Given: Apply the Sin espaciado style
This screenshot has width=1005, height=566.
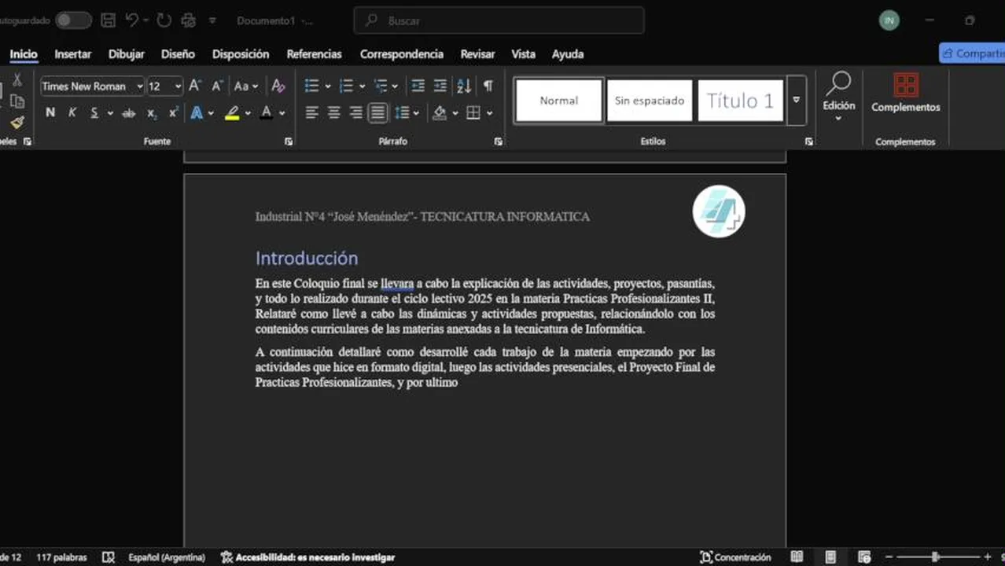Looking at the screenshot, I should [x=650, y=101].
